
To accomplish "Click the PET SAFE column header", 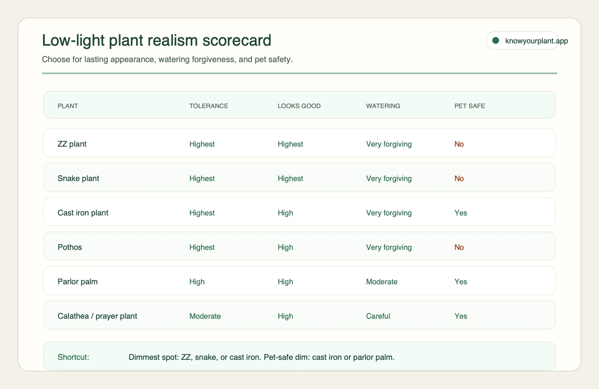I will (x=469, y=106).
